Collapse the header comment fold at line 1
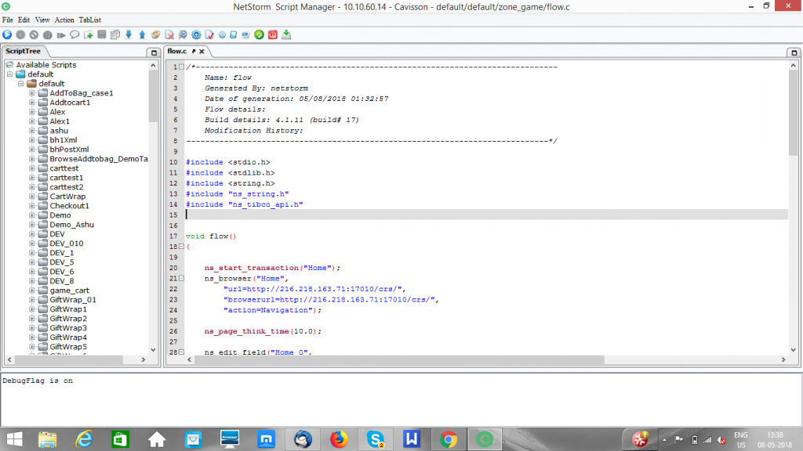Image resolution: width=803 pixels, height=451 pixels. click(181, 67)
